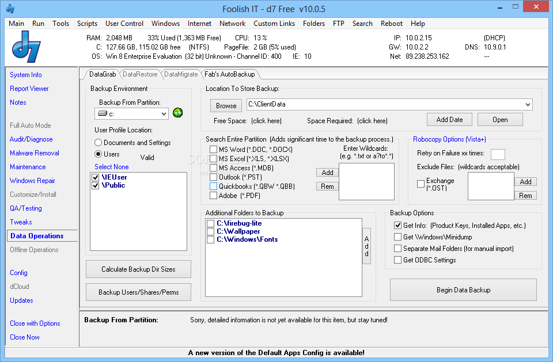Click Add wildcard button

coord(327,172)
